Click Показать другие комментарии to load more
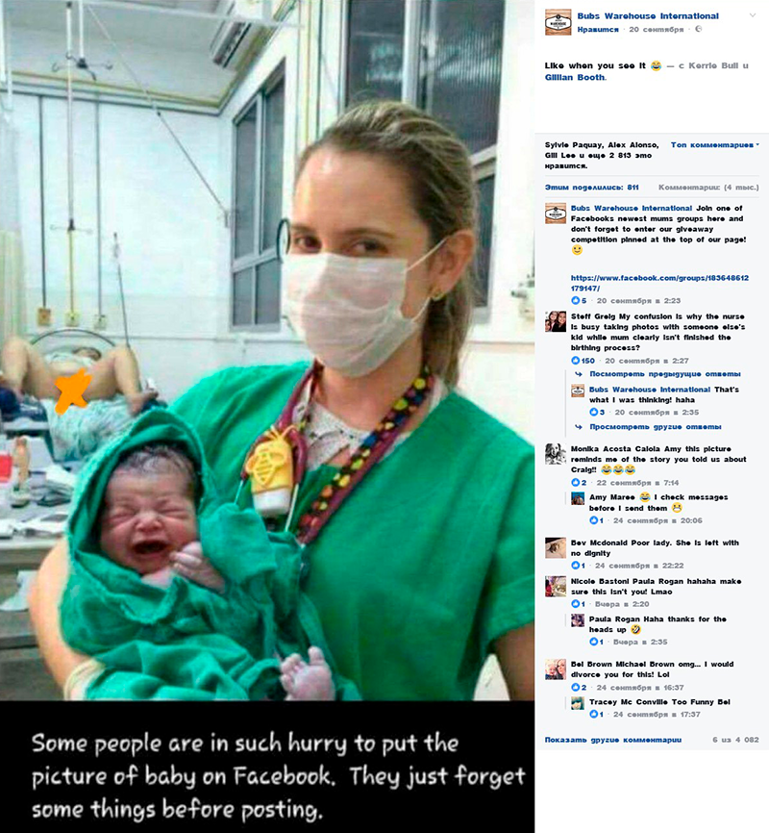The image size is (769, 833). [613, 740]
